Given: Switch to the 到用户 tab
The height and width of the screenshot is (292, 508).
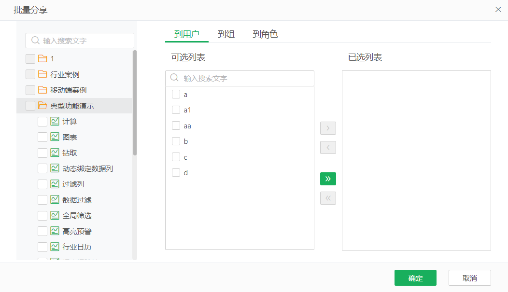Looking at the screenshot, I should [186, 34].
